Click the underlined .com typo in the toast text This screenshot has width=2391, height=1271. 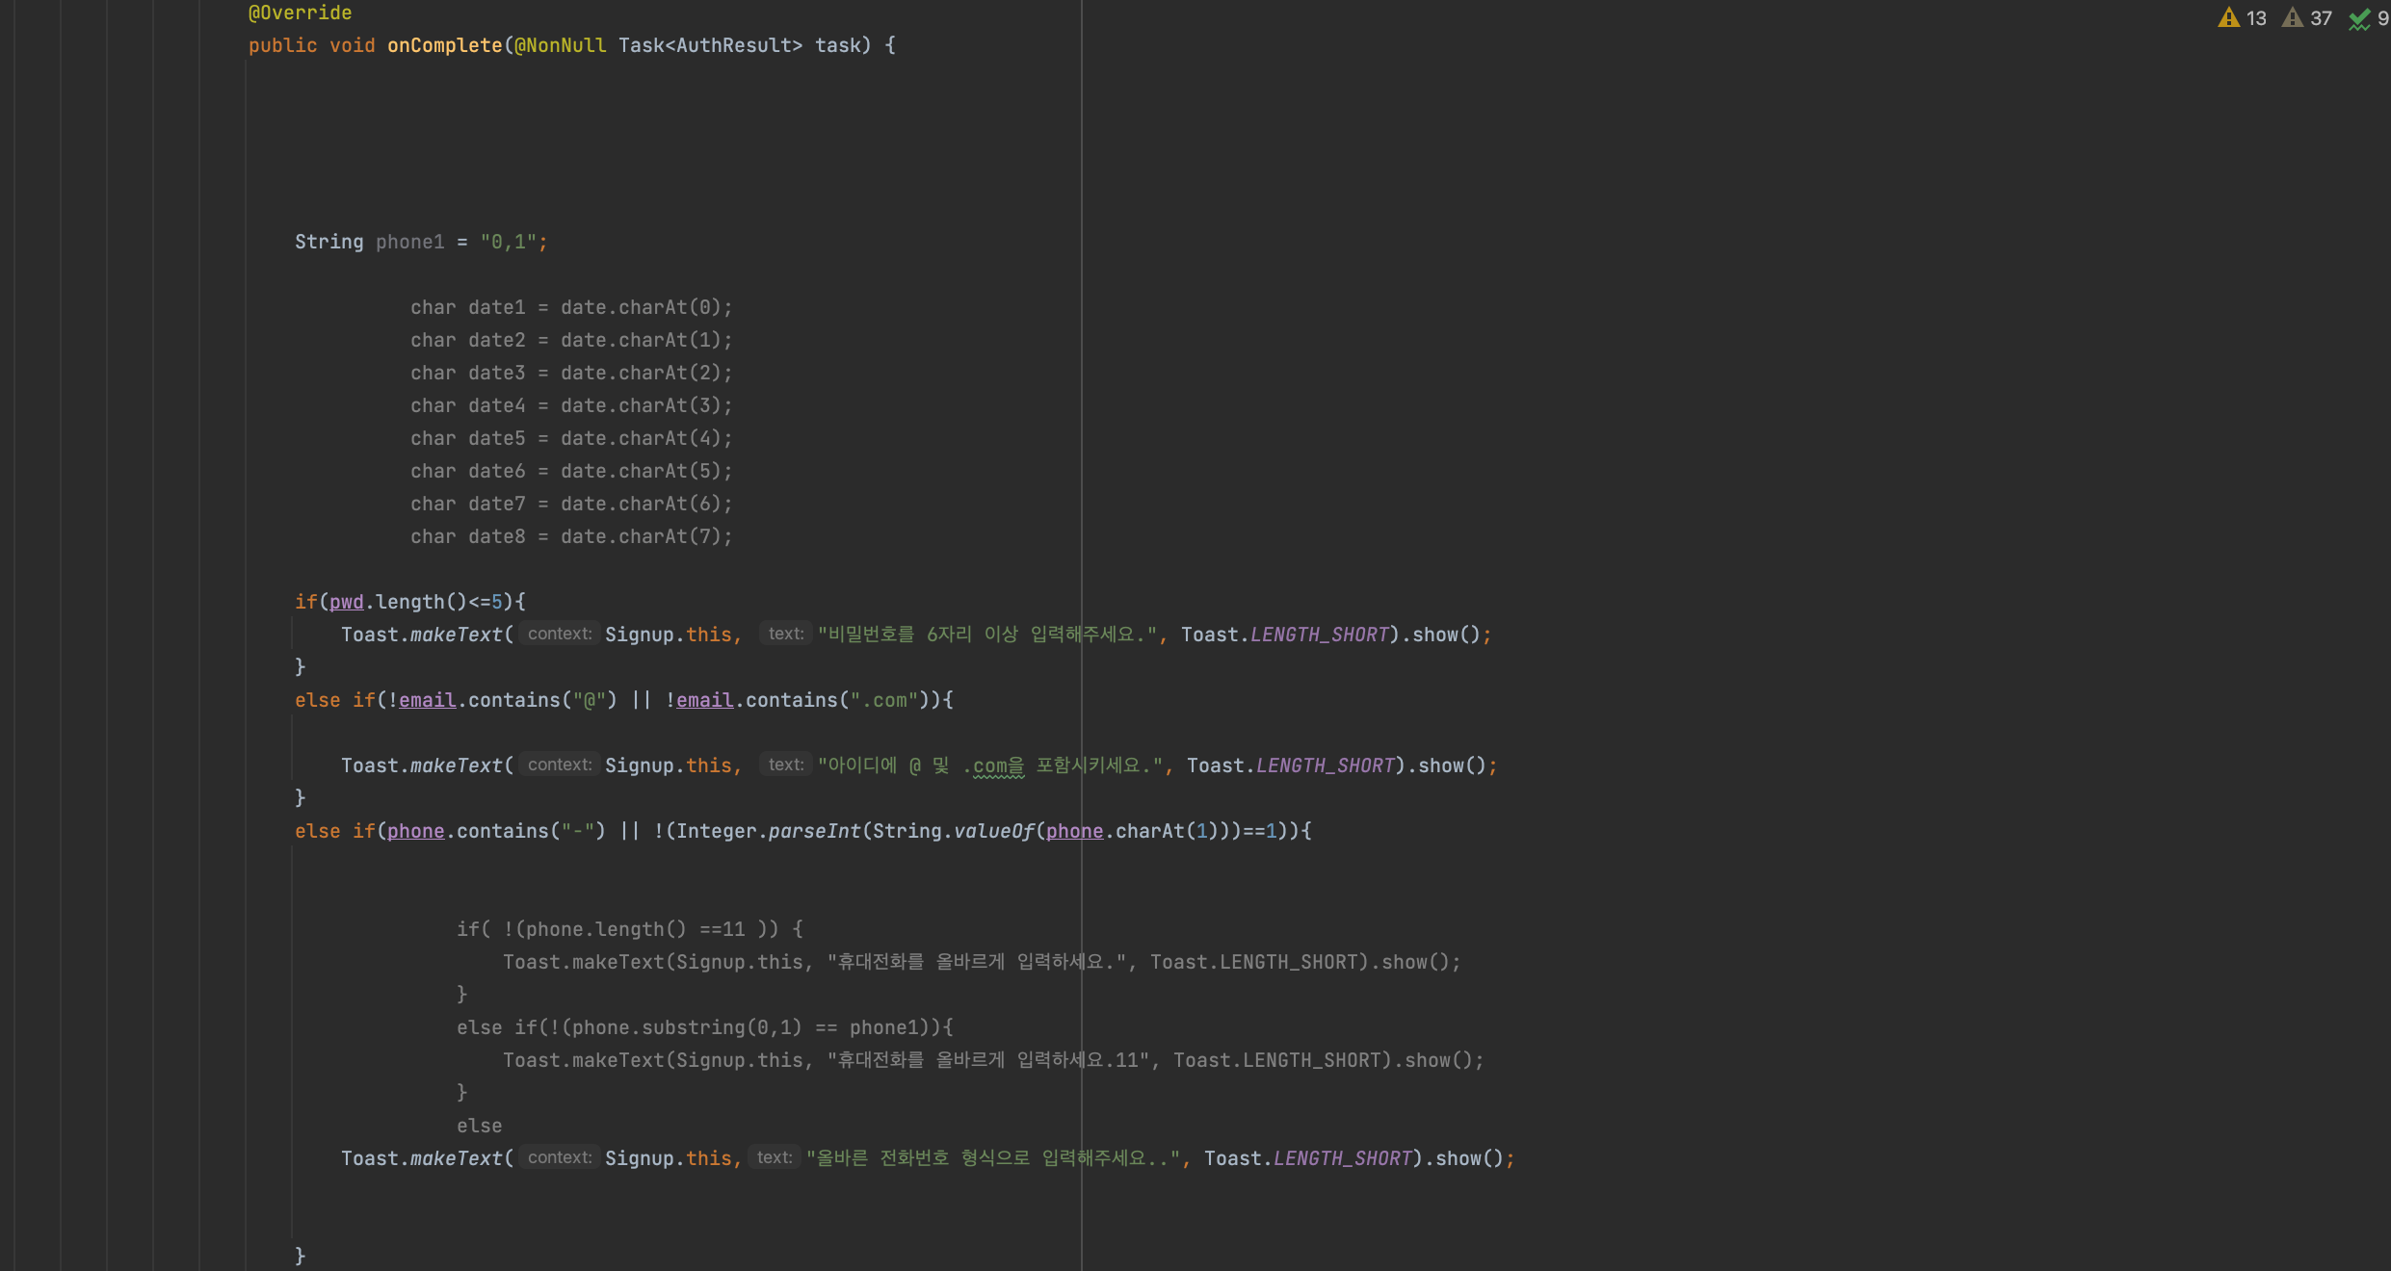coord(992,766)
